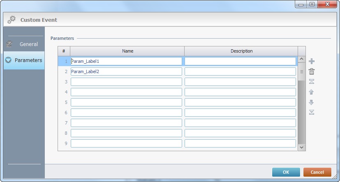Viewport: 340px width, 182px height.
Task: Click the empty Name field in row 5
Action: click(126, 102)
